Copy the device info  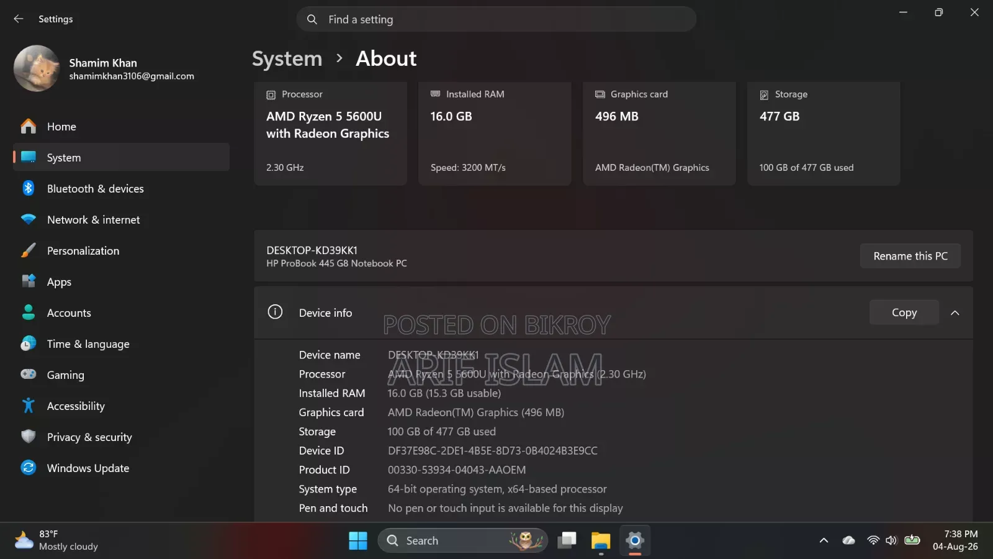pos(904,312)
